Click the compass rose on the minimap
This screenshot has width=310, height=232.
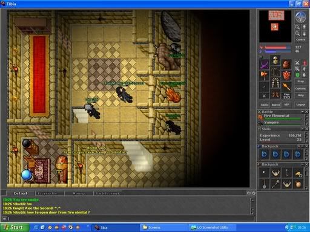(300, 17)
